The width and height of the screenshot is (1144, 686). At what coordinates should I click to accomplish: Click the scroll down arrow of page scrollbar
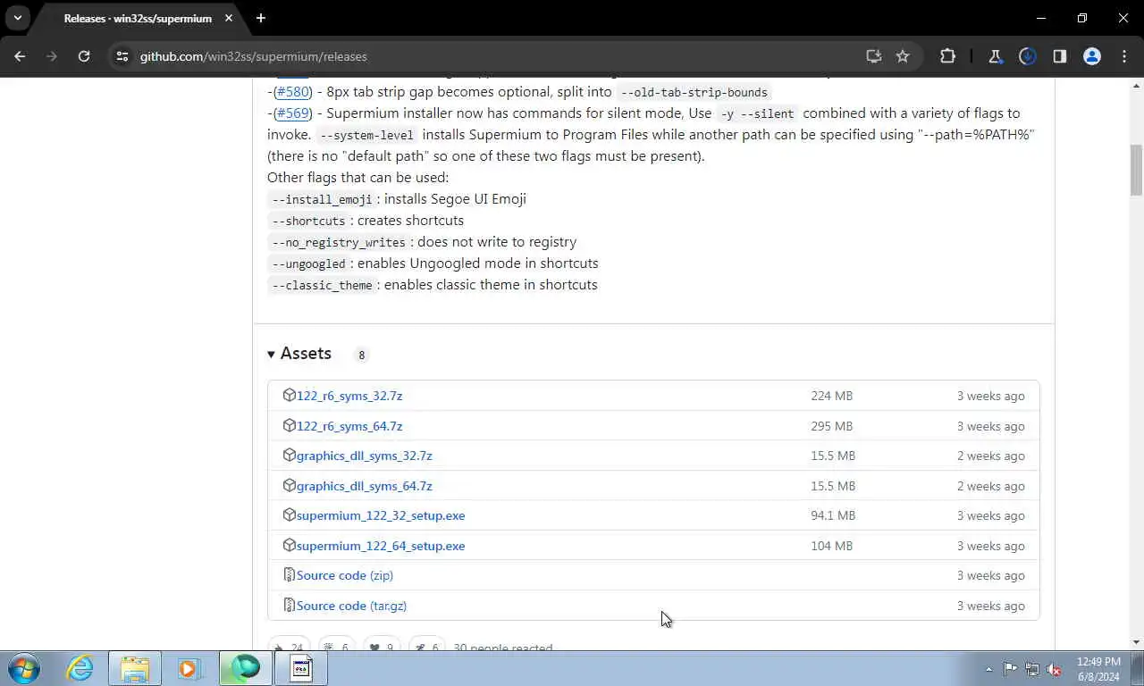[x=1136, y=641]
